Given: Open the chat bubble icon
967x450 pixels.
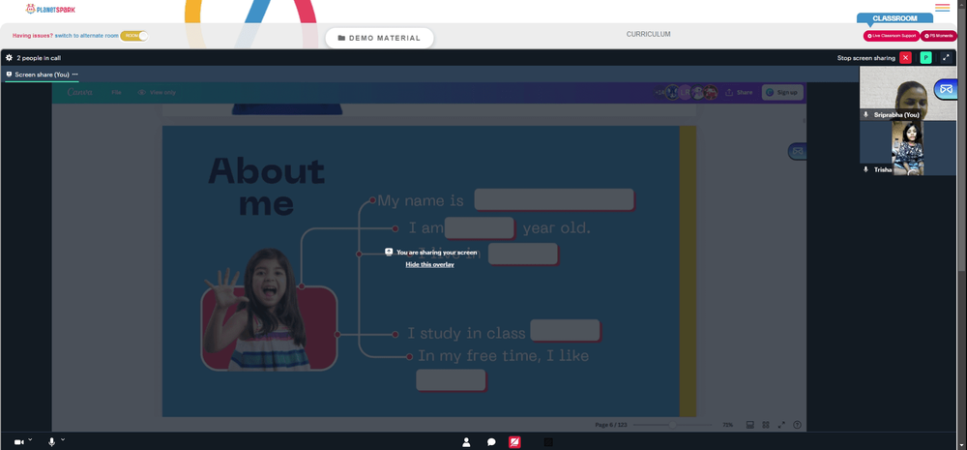Looking at the screenshot, I should tap(491, 442).
